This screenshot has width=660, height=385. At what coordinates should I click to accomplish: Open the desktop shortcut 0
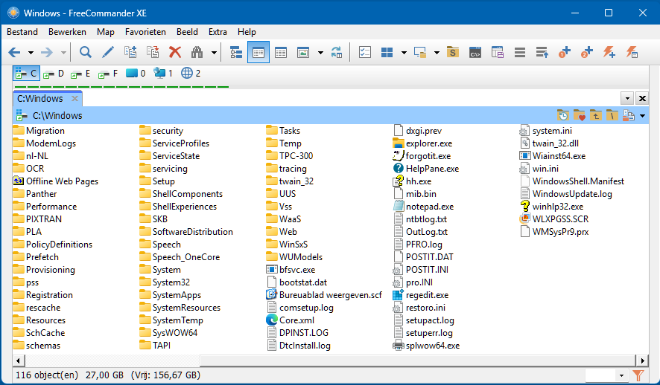point(136,74)
